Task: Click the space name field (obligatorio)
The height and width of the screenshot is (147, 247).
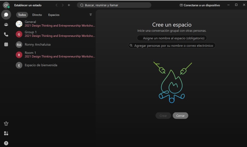Action: click(x=172, y=38)
